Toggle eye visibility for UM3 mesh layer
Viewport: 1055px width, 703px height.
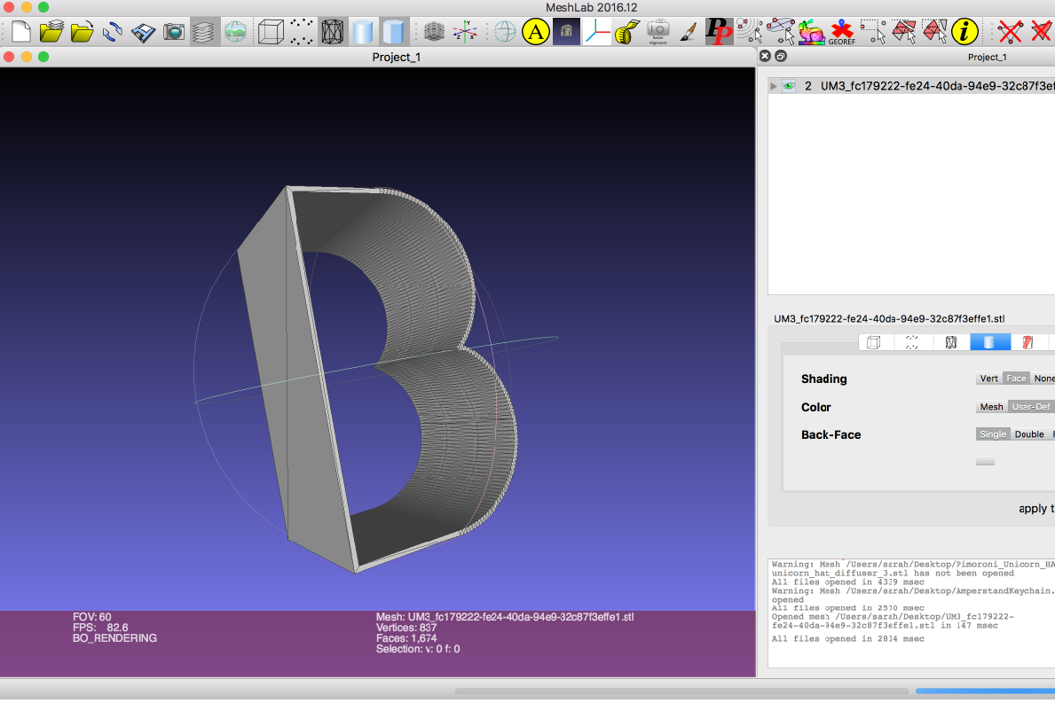point(789,86)
